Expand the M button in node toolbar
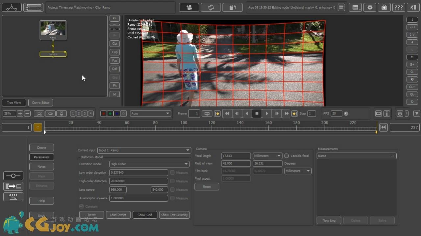421x236 pixels. (114, 94)
